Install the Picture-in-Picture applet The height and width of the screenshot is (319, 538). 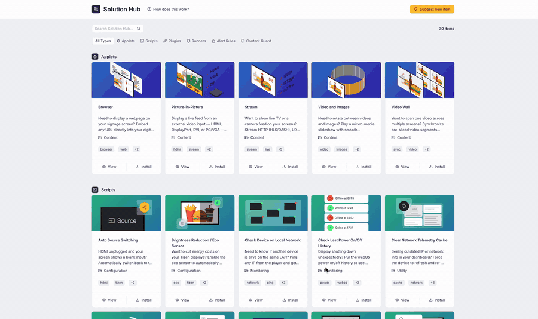[217, 167]
